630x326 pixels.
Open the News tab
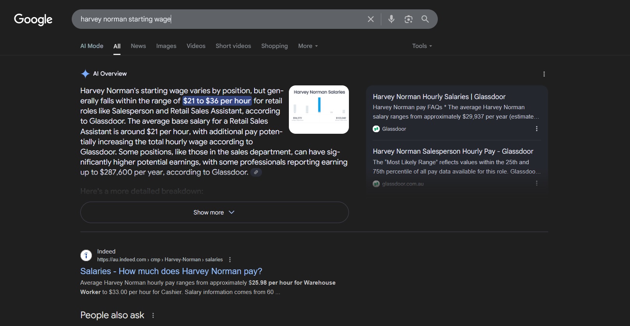coord(138,46)
